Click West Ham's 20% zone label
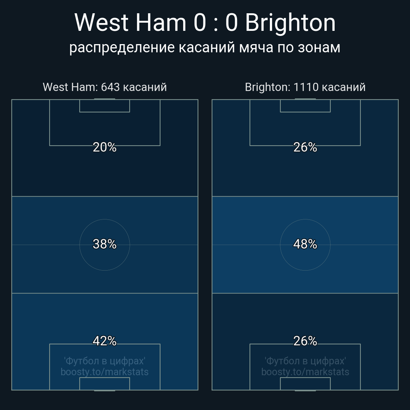 [105, 147]
